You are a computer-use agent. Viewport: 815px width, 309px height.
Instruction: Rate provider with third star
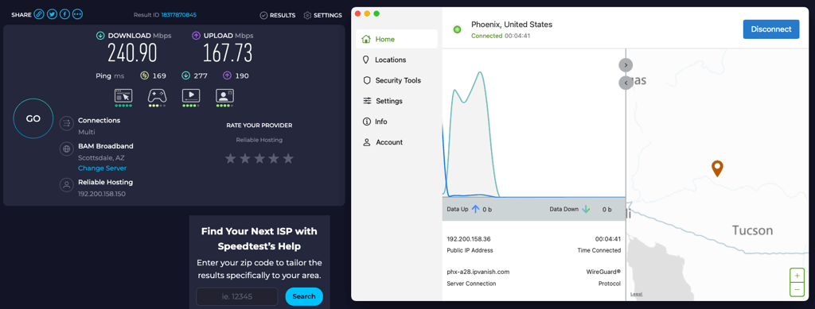[259, 159]
